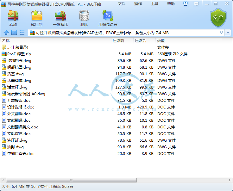
Task: Click the green 安全 shield badge
Action: 218,18
